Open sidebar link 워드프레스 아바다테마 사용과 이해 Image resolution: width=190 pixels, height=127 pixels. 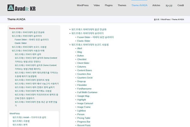(x=28, y=51)
